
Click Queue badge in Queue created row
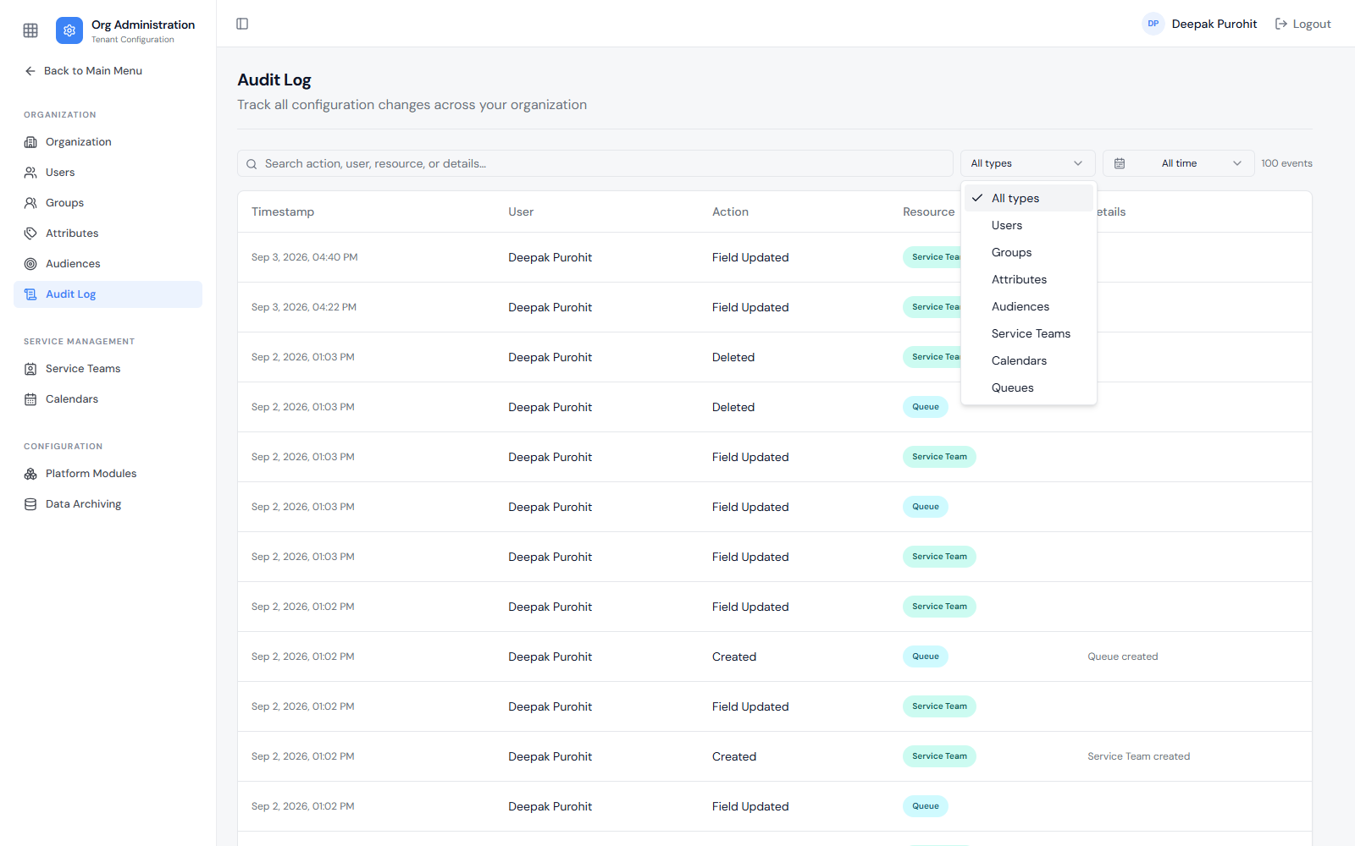tap(926, 656)
